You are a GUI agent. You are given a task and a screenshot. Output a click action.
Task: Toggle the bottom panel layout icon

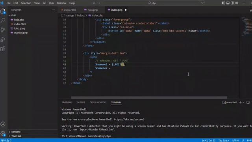pyautogui.click(x=228, y=3)
